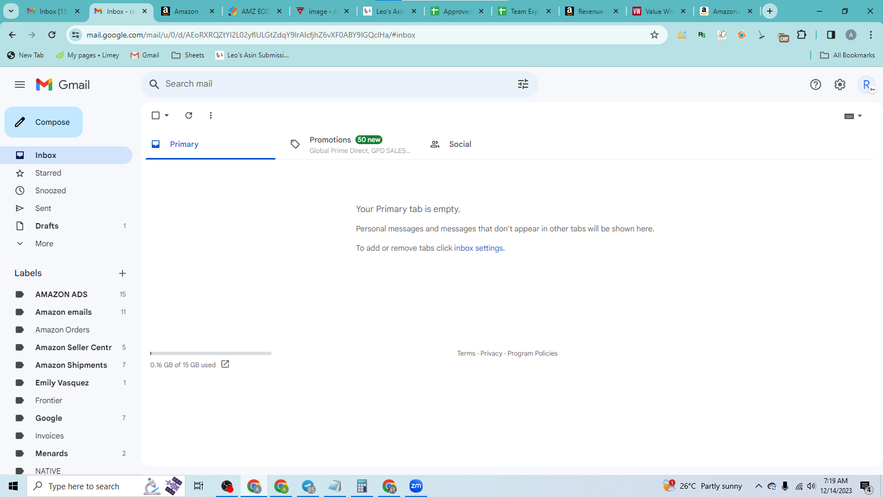The image size is (883, 497).
Task: Expand the More sidebar section
Action: (66, 244)
